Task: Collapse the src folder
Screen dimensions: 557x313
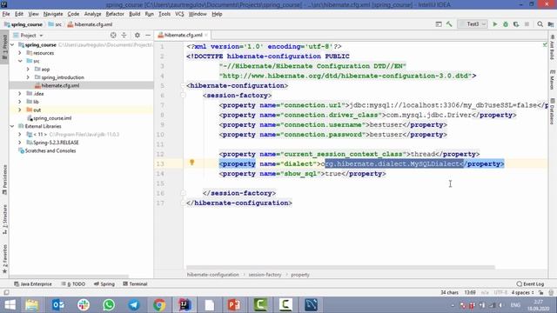Action: coord(20,61)
